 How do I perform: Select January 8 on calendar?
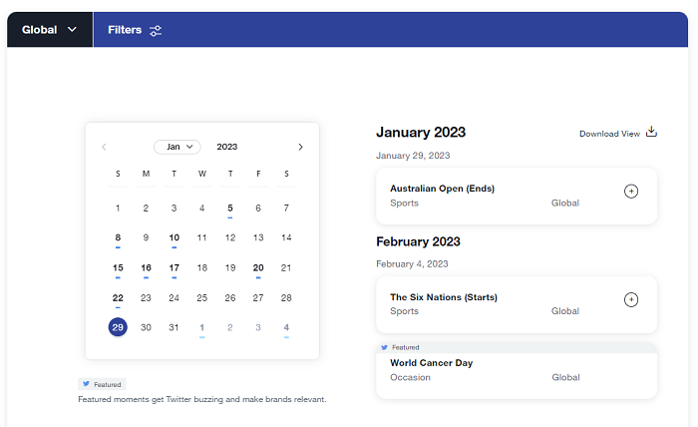[x=118, y=238]
